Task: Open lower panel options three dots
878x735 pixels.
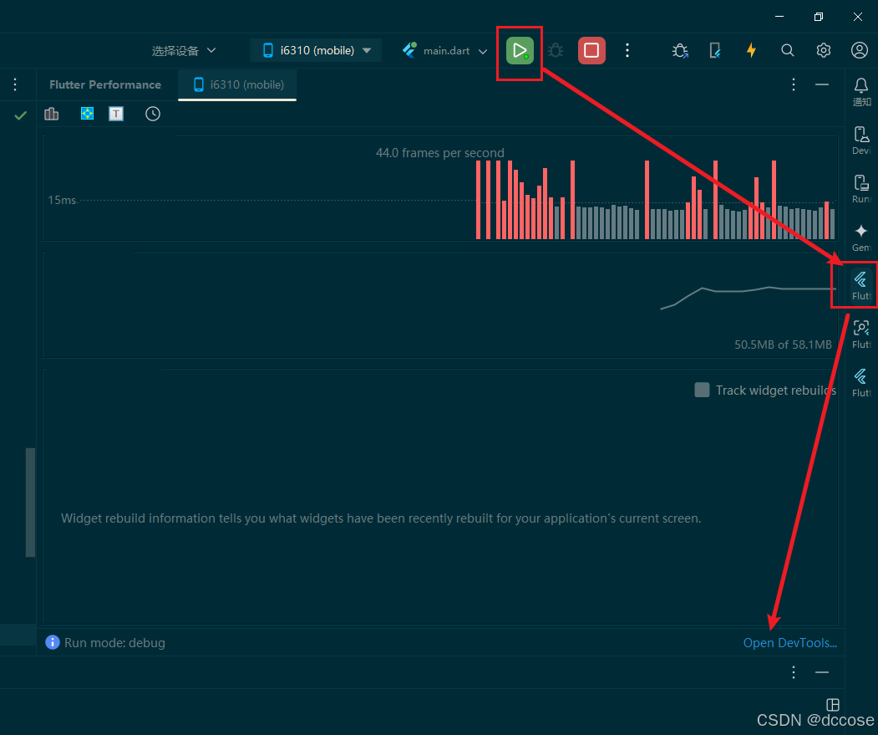Action: (794, 672)
